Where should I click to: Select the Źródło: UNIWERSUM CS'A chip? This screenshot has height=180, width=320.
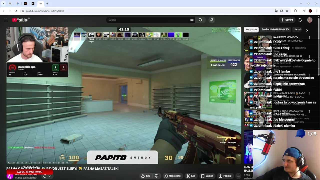(x=275, y=29)
